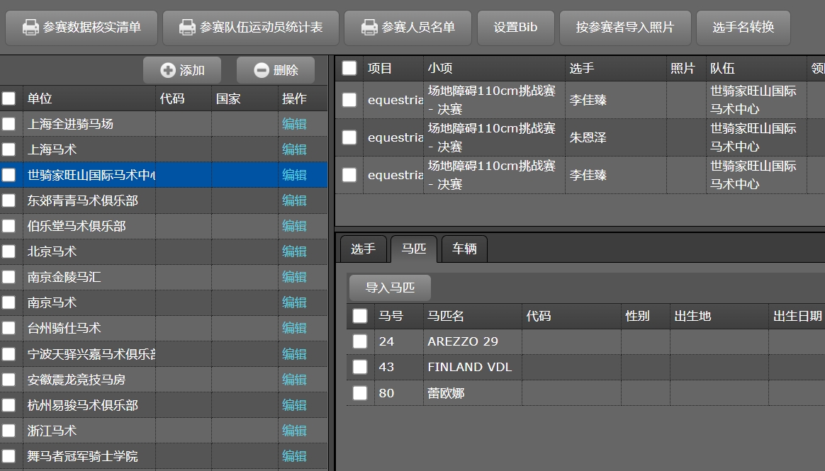Click printer icon for 参赛数据核实清单

pos(30,28)
